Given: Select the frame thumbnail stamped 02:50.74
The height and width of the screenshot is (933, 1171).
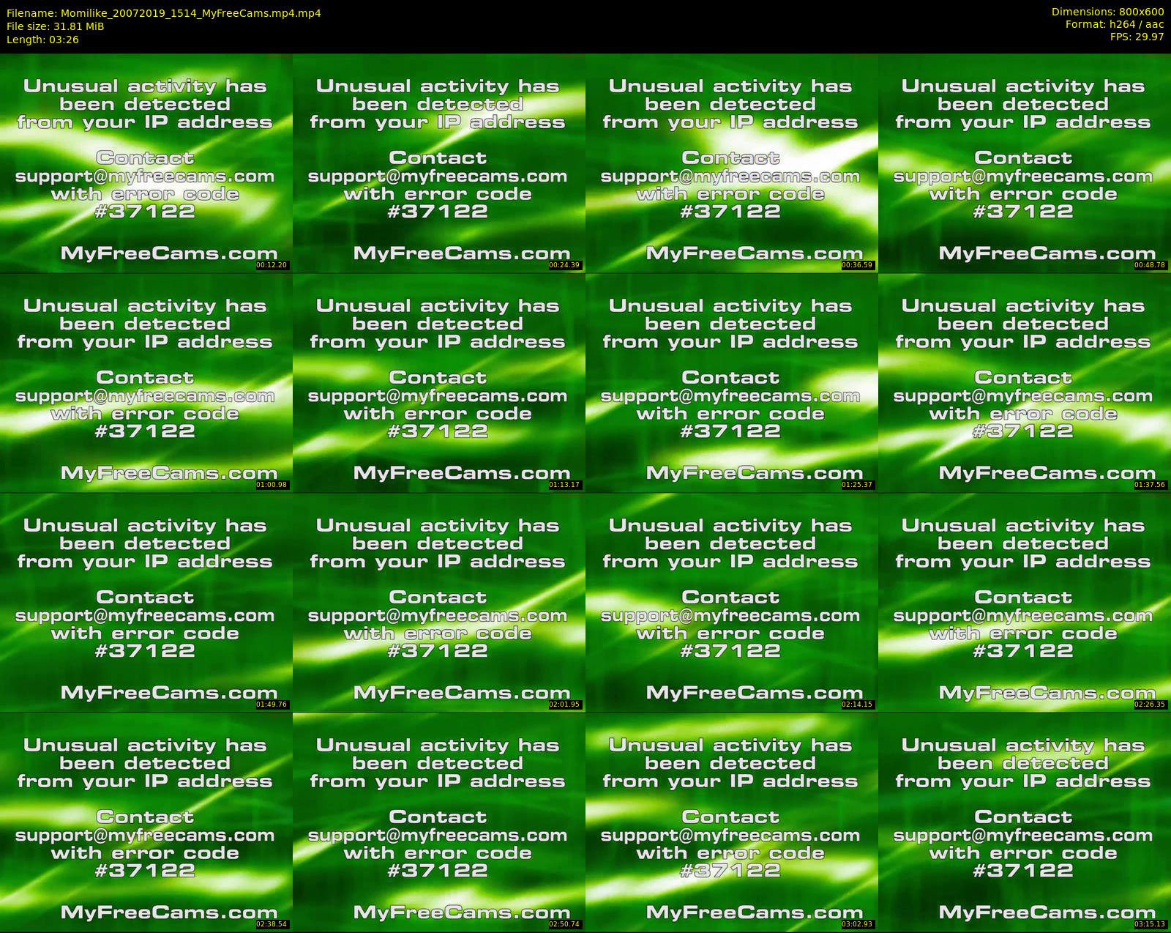Looking at the screenshot, I should tap(438, 822).
